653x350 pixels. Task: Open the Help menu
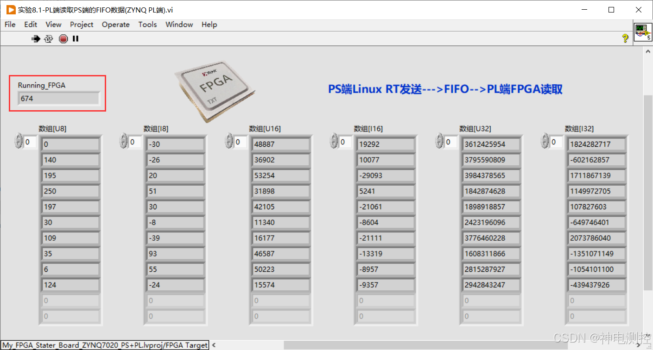tap(209, 25)
